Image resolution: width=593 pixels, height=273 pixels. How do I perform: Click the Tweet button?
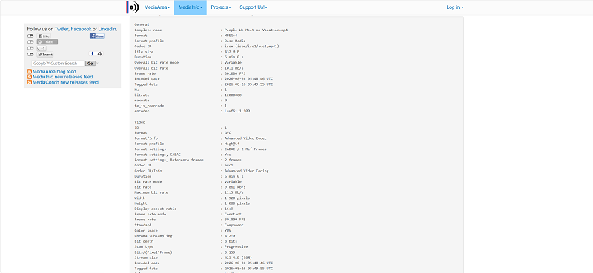(45, 54)
